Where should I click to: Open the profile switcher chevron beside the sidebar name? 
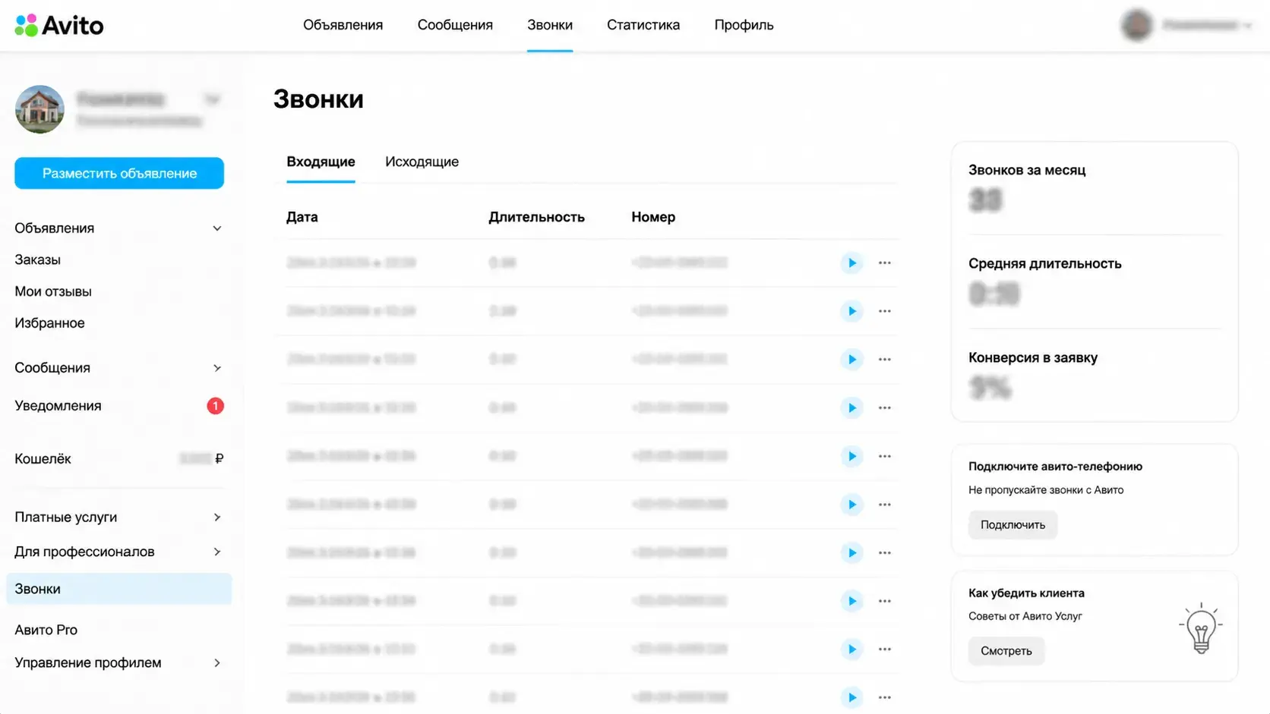pyautogui.click(x=213, y=99)
